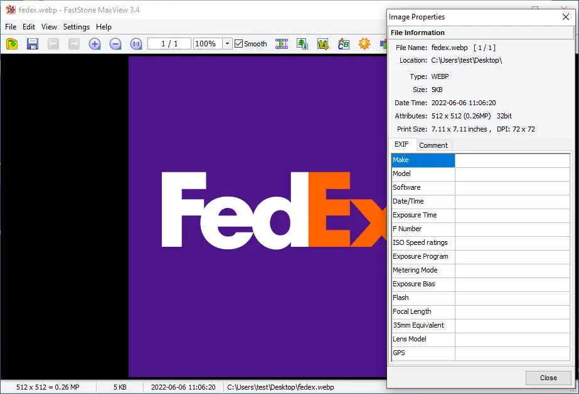Image resolution: width=579 pixels, height=394 pixels.
Task: Click status bar date 2022-06-06 11:06:20
Action: click(x=183, y=387)
